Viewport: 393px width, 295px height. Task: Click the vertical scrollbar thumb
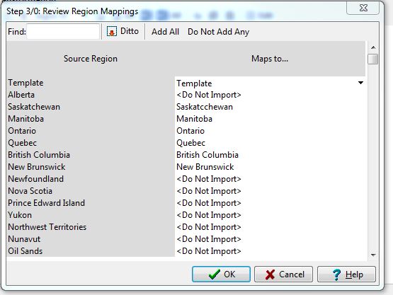373,59
